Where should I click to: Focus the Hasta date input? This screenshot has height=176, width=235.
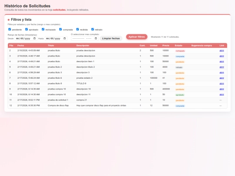coord(56,39)
